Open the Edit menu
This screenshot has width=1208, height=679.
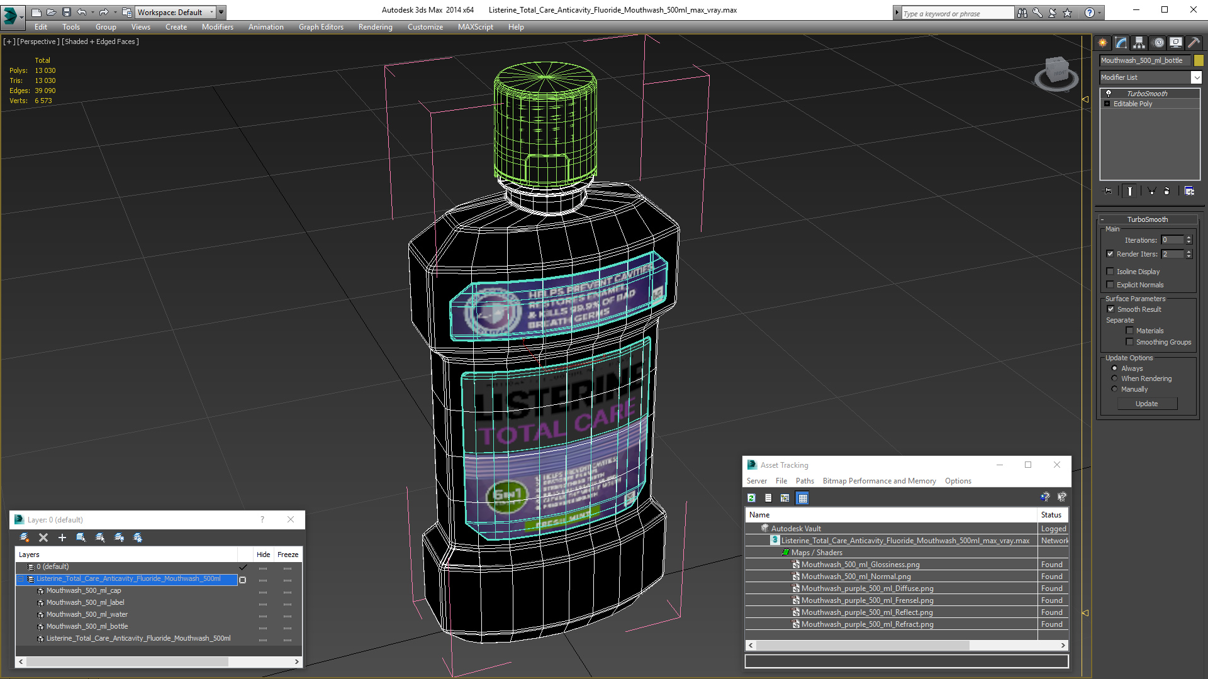tap(41, 27)
